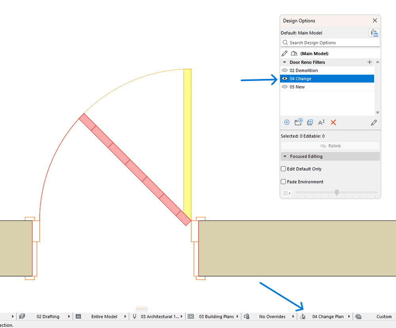This screenshot has height=328, width=396.
Task: Open the 04 Change Plan dropdown arrow
Action: coord(349,316)
